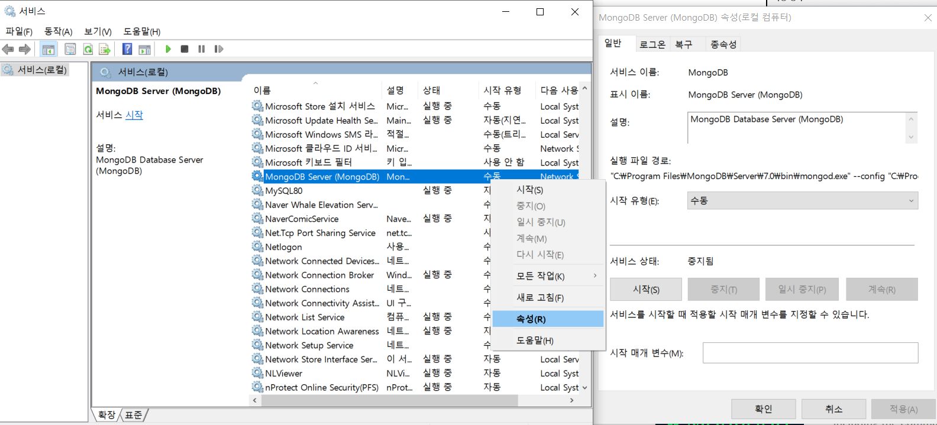Click the services list vertical scroll down arrow
This screenshot has height=425, width=937.
[x=585, y=388]
